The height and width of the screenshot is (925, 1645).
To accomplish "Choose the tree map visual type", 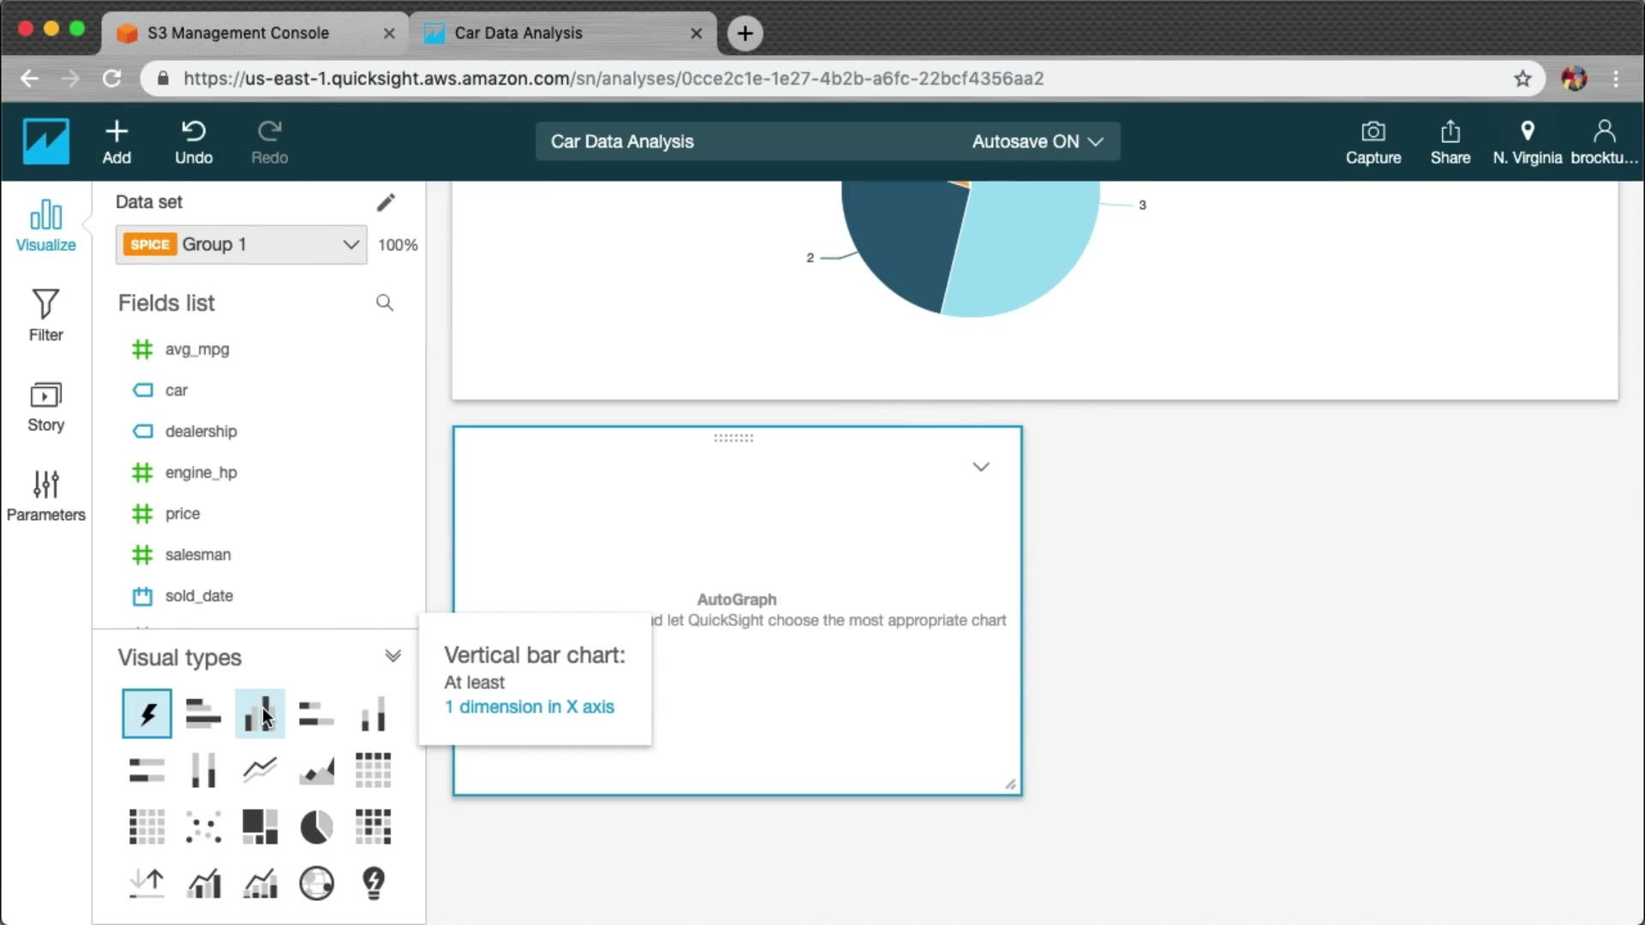I will coord(260,827).
